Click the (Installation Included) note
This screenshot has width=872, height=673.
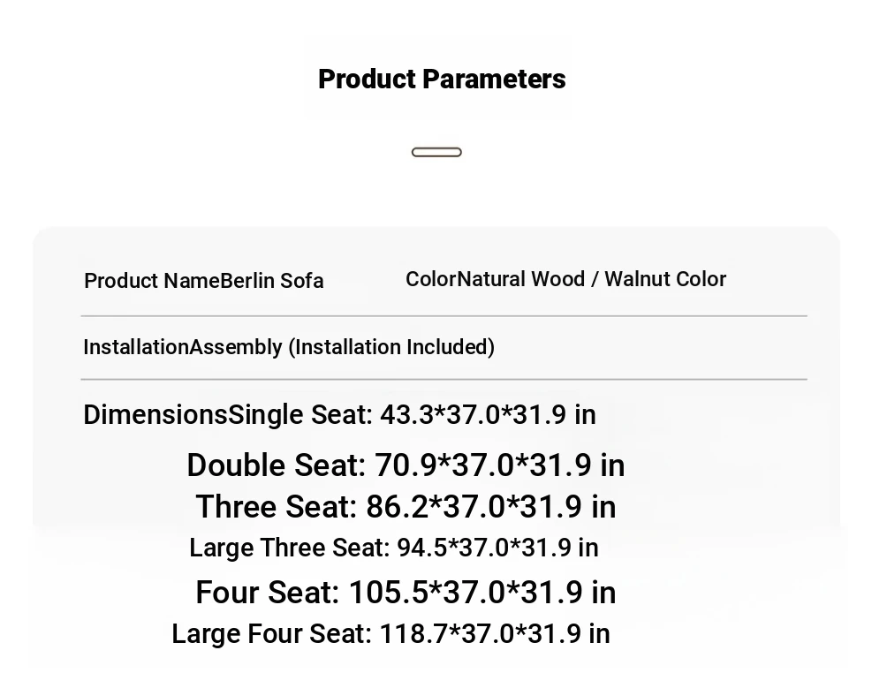point(391,347)
